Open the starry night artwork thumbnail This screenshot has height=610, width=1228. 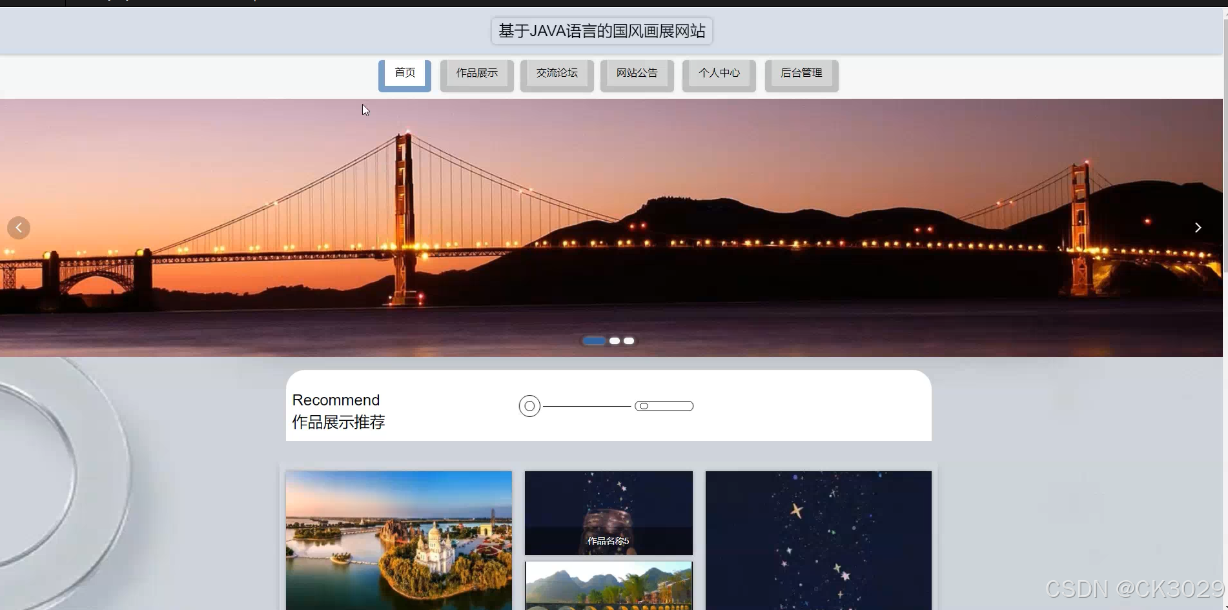(819, 540)
